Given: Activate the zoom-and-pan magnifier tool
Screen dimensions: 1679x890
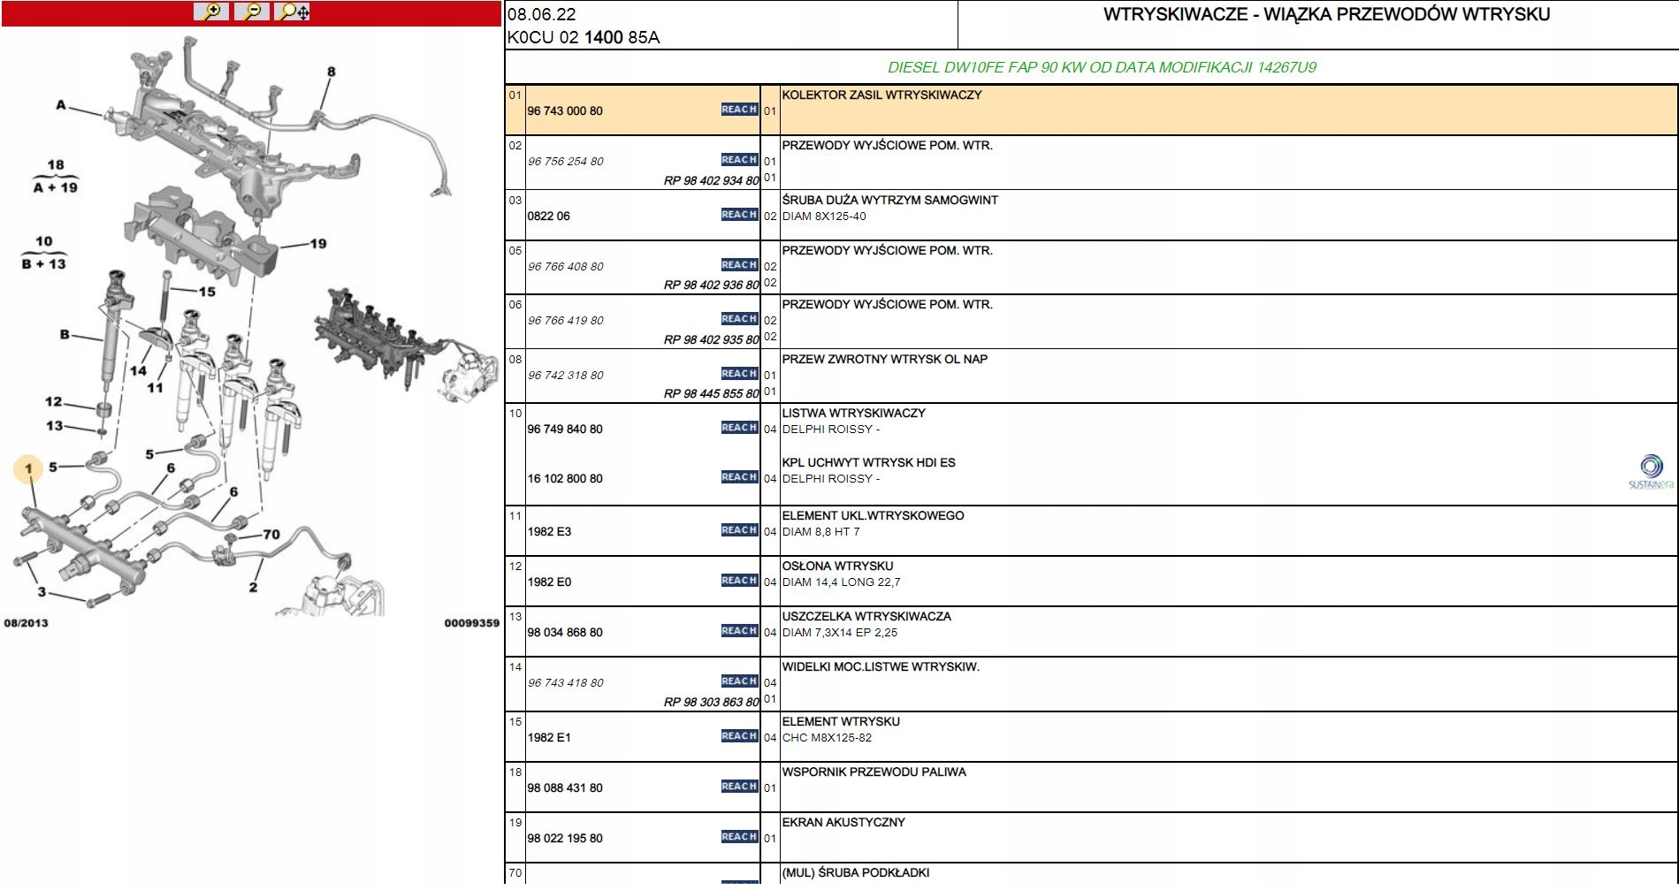Looking at the screenshot, I should (293, 11).
